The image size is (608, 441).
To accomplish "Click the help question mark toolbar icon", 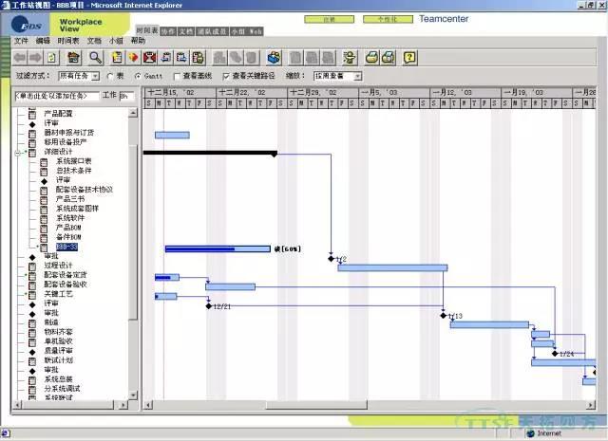I will (x=409, y=57).
